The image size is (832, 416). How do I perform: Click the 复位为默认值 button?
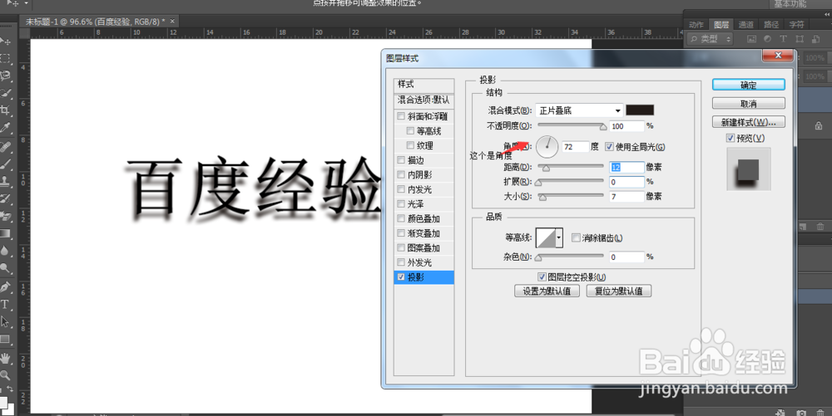(x=619, y=291)
